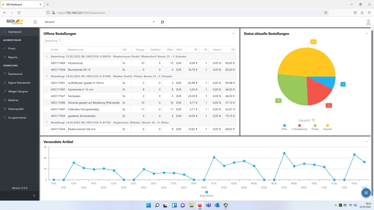Image resolution: width=374 pixels, height=210 pixels.
Task: Sort table by Bezeichnung column header
Action: [x=75, y=50]
